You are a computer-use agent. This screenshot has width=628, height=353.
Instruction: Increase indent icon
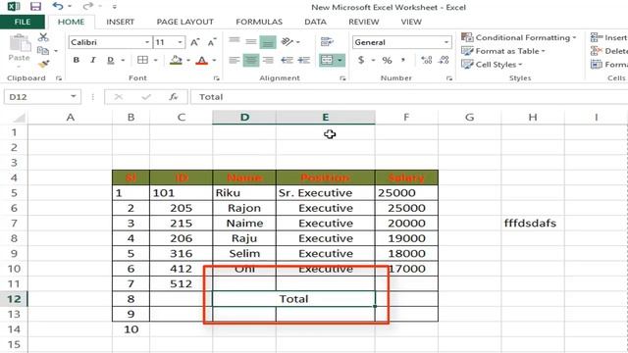click(304, 60)
